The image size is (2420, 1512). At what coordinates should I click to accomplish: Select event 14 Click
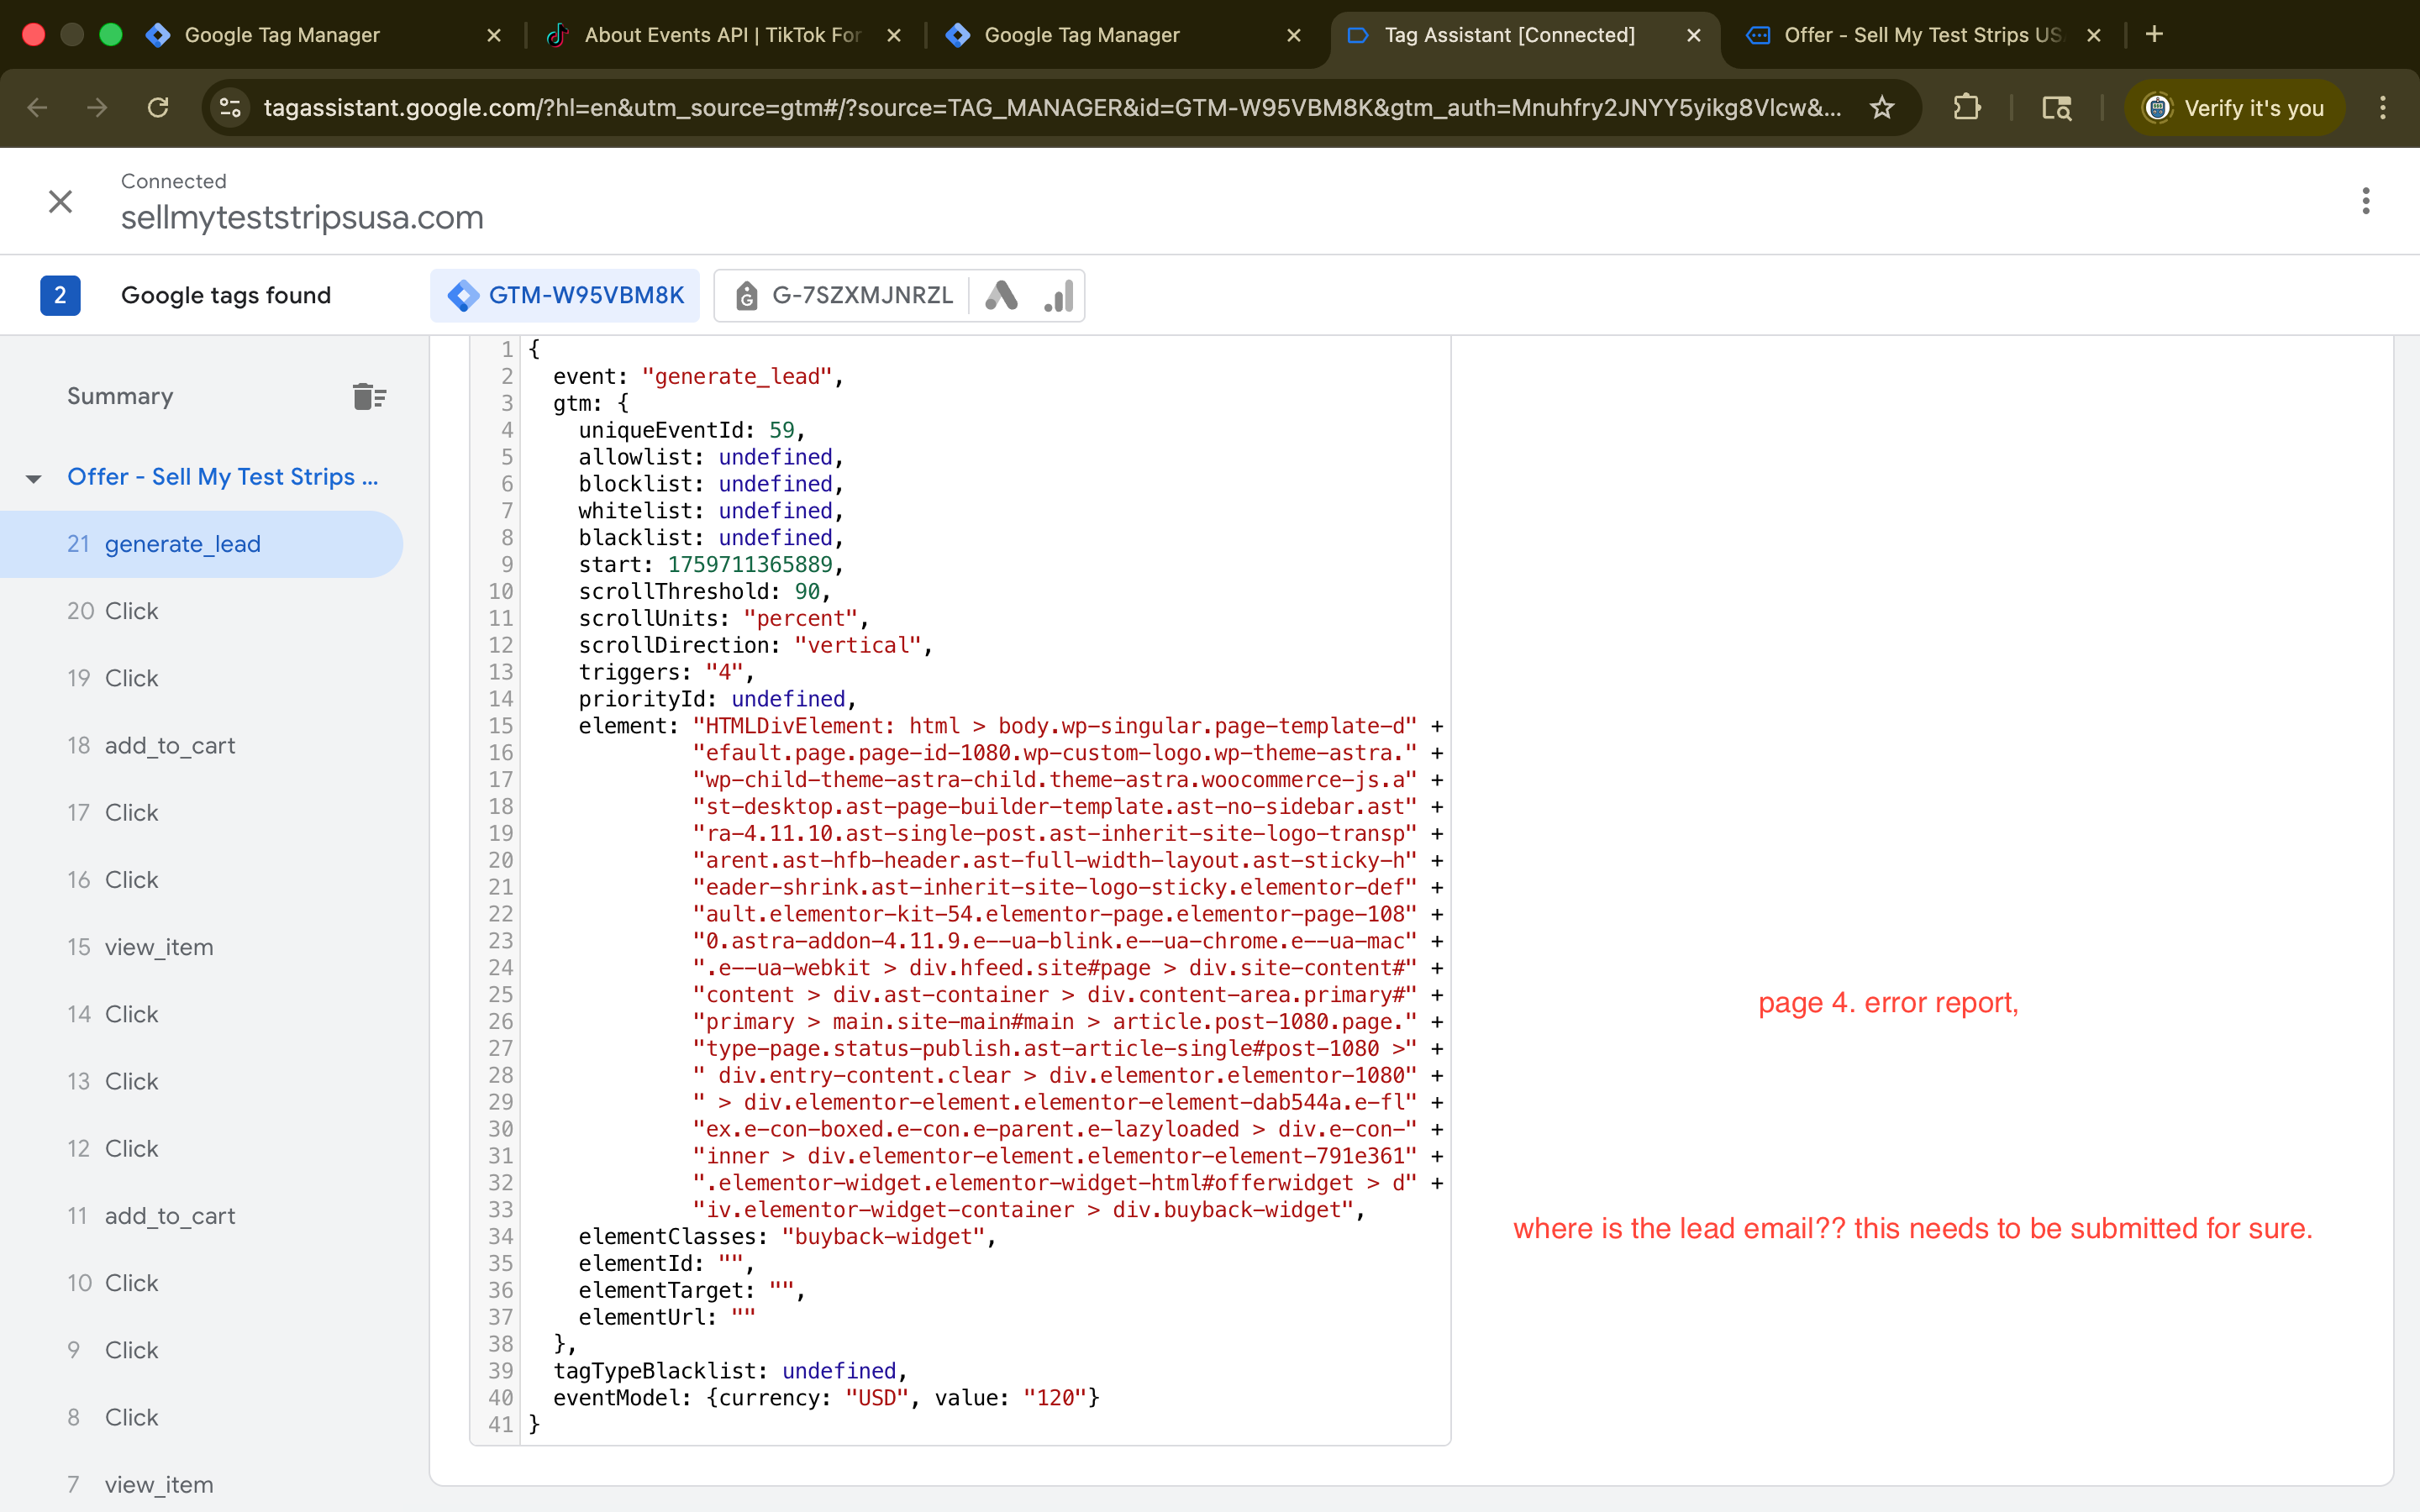click(201, 1014)
